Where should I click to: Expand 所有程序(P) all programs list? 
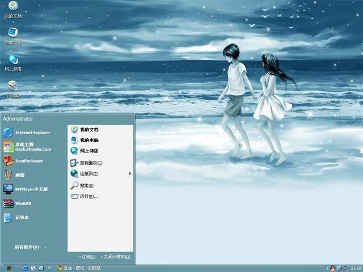(30, 247)
